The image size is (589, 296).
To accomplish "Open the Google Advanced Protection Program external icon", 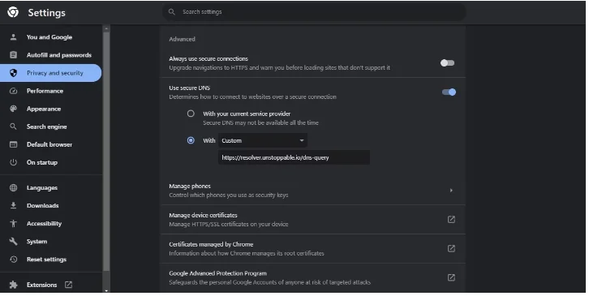I will tap(451, 277).
